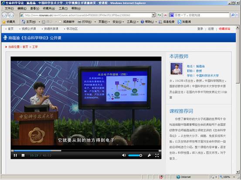The width and height of the screenshot is (241, 180).
Task: Expand the 打印 print dropdown arrow
Action: point(95,22)
